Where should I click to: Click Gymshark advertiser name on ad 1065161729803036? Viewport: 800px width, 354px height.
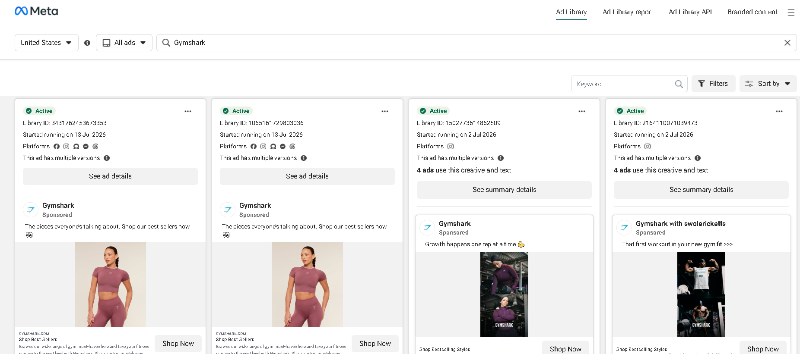point(255,206)
